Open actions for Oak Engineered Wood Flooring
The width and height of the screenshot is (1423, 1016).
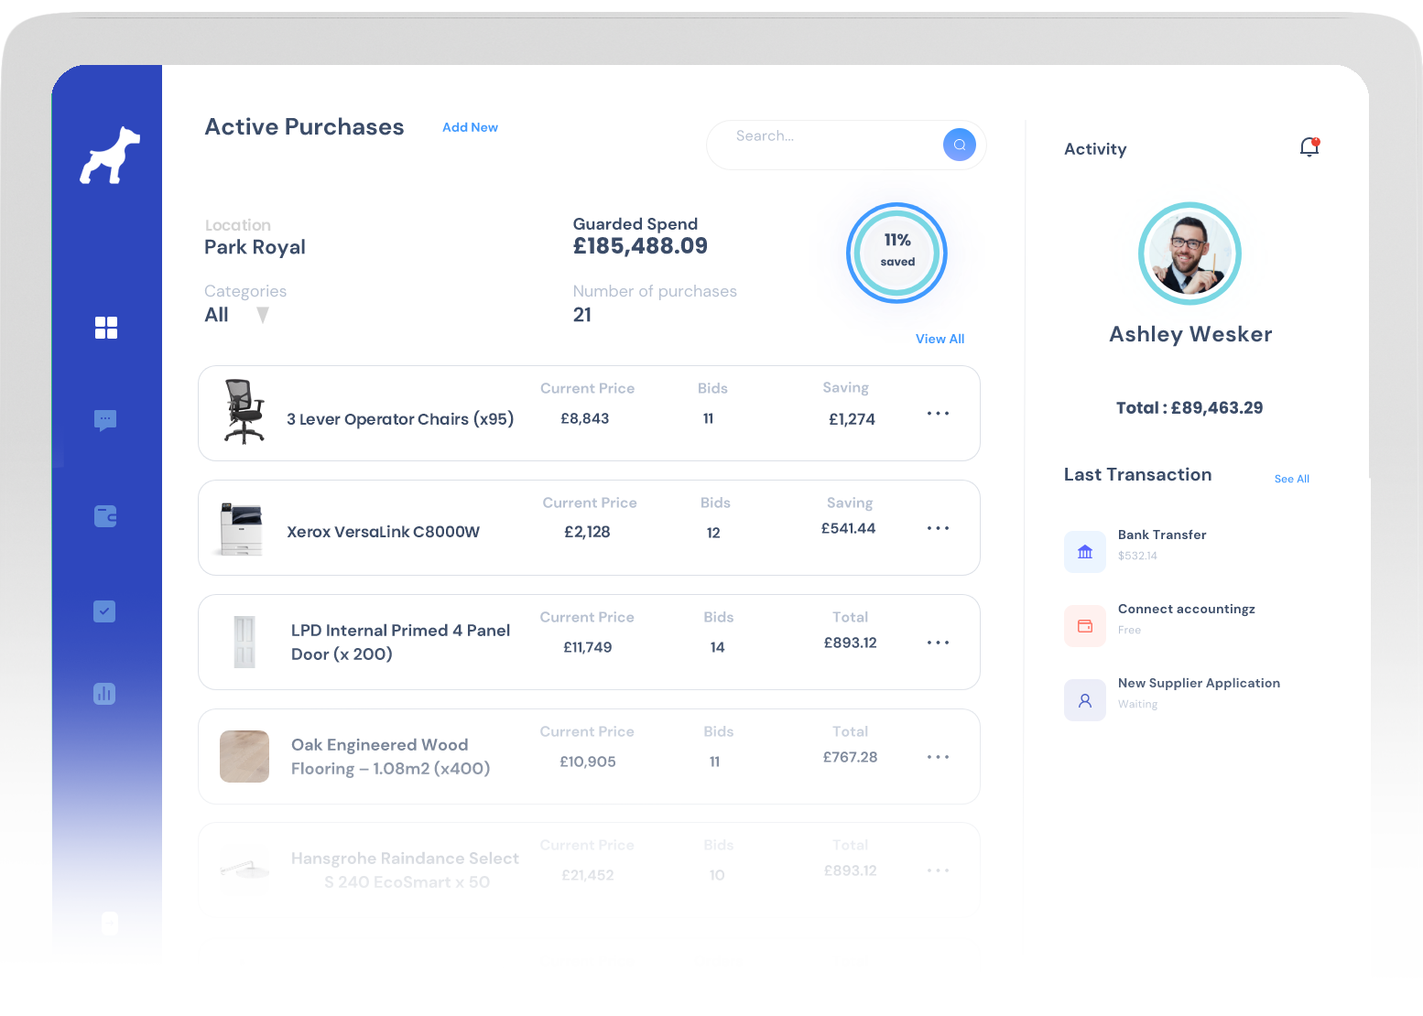[x=938, y=756]
